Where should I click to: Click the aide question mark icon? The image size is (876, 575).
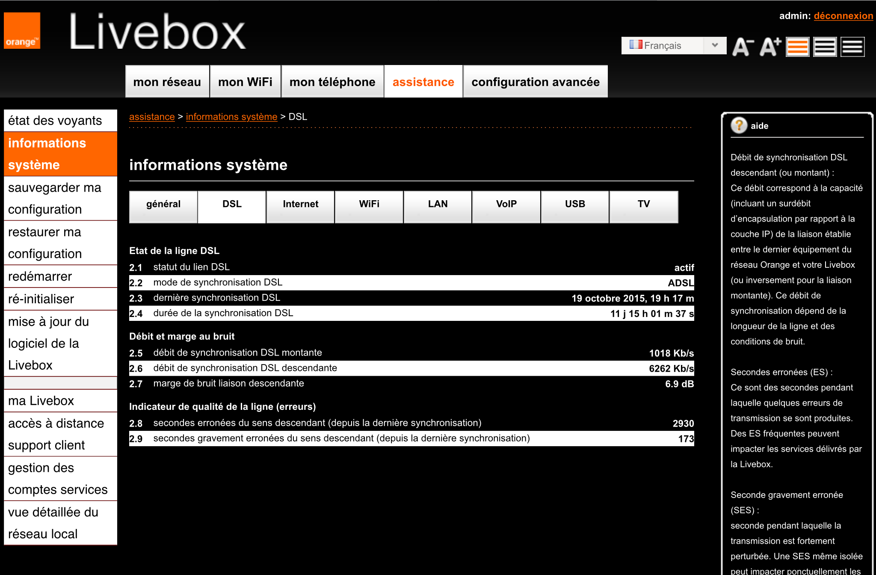739,125
